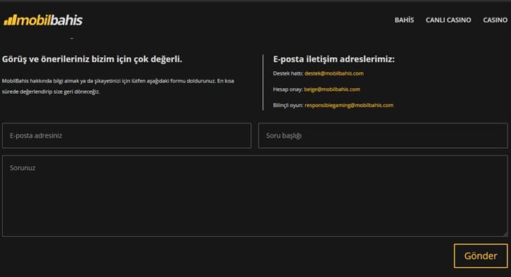The image size is (511, 277).
Task: Click the 'Bilinçli oyun:' label
Action: click(288, 105)
